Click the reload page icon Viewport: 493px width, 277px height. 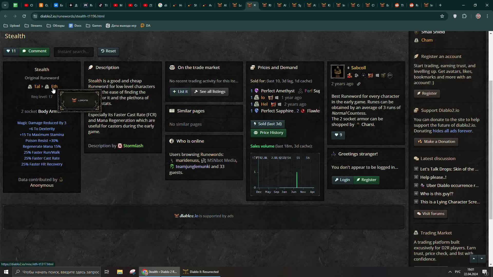coord(24,16)
